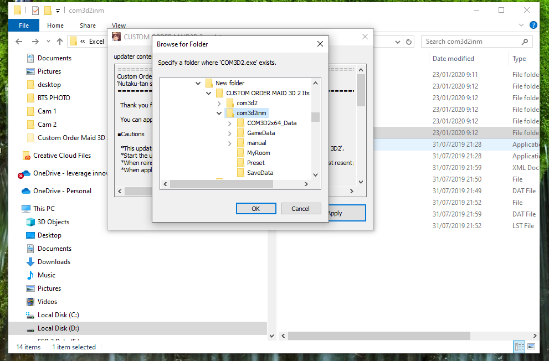
Task: Open Creative Cloud Files in sidebar
Action: [61, 156]
